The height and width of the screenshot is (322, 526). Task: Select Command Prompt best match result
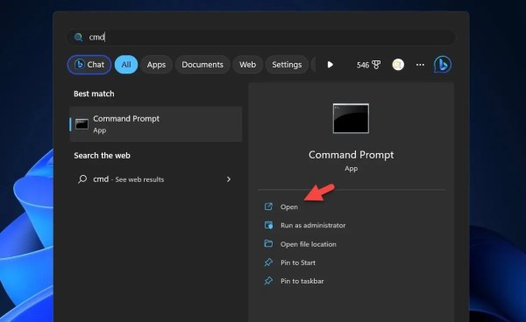(x=156, y=124)
